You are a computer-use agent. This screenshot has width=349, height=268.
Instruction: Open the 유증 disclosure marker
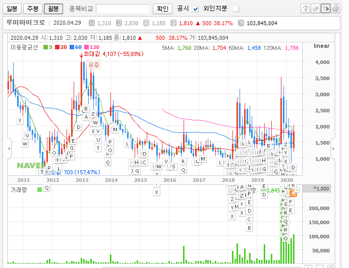pos(94,64)
